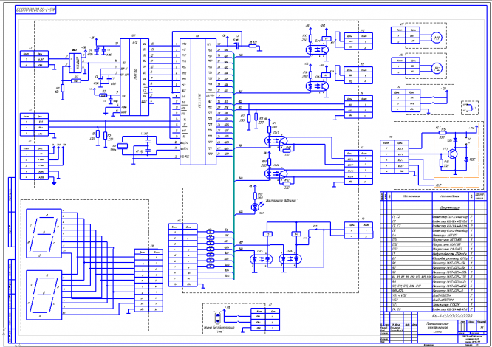Select the A/D converter chip

[x=134, y=77]
